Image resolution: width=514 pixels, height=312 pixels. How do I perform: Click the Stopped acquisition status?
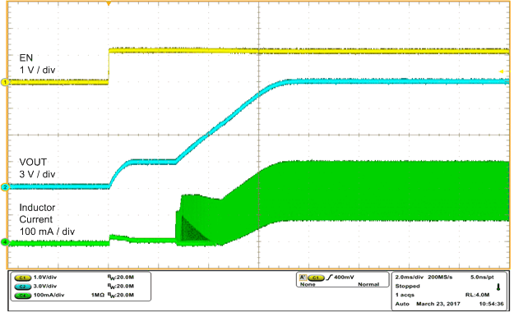click(x=407, y=286)
